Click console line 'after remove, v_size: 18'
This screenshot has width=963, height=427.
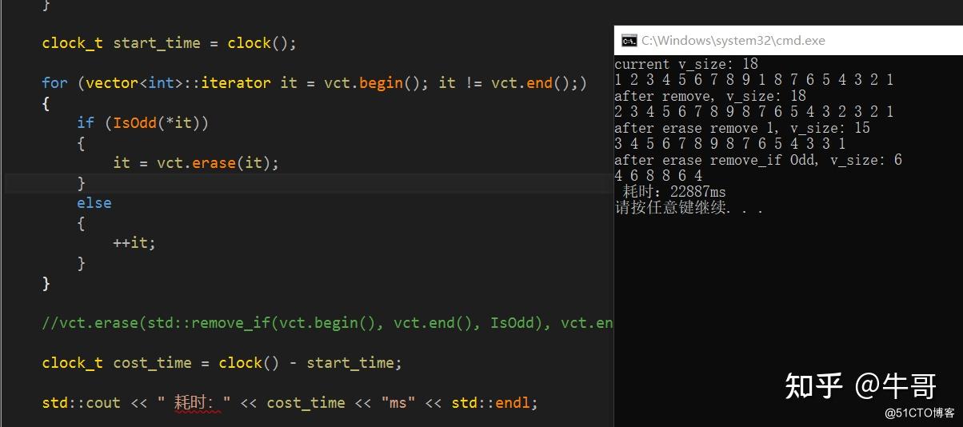710,96
